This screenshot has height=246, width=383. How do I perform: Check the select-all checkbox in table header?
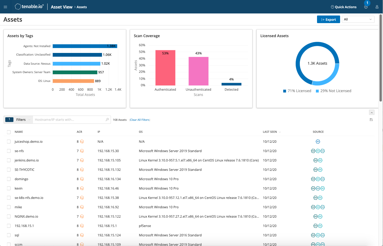(9, 132)
